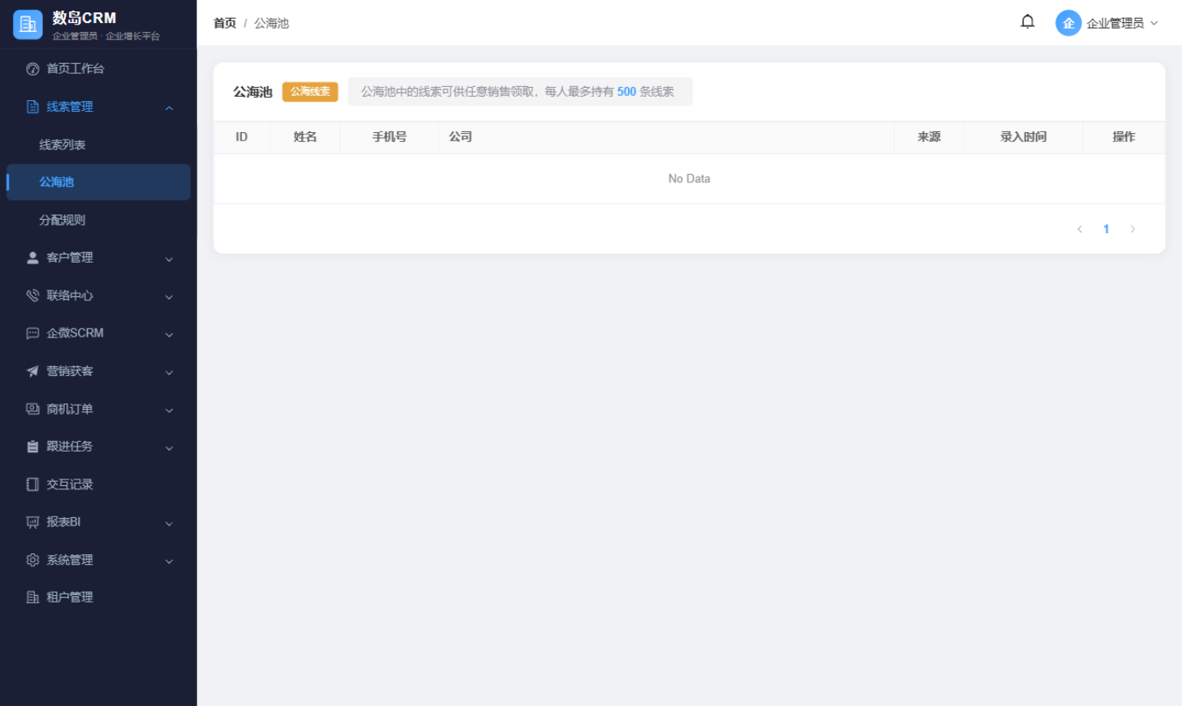Click the 来源 column header
Image resolution: width=1182 pixels, height=706 pixels.
(929, 137)
